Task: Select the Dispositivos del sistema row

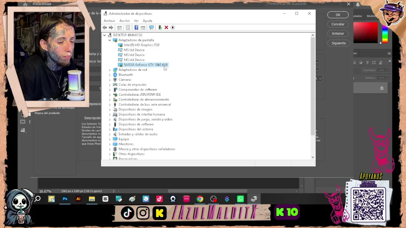Action: tap(136, 129)
